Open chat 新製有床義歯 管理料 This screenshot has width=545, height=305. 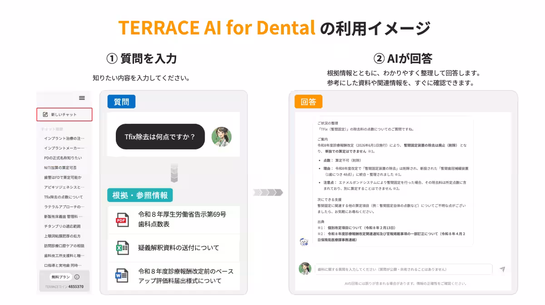tap(64, 216)
